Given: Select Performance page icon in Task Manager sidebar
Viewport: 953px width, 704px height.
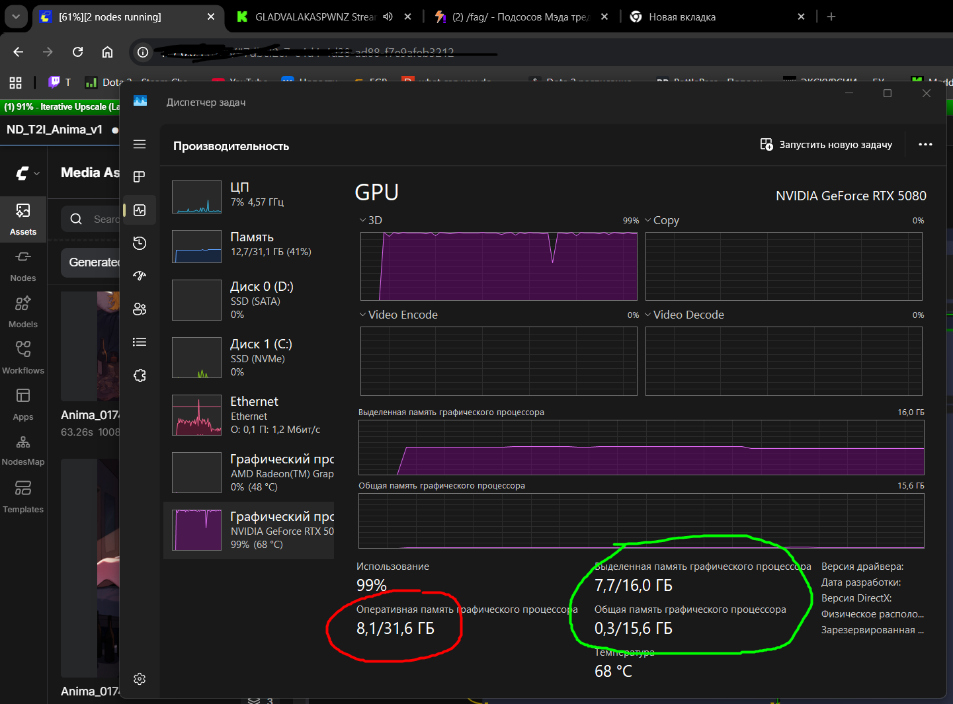Looking at the screenshot, I should click(x=140, y=210).
